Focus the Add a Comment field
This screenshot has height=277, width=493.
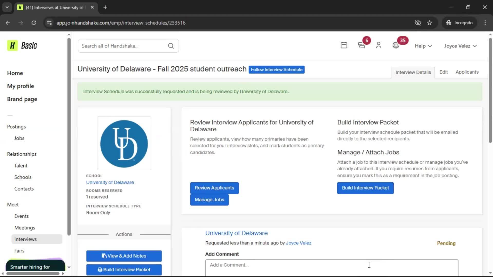(332, 268)
